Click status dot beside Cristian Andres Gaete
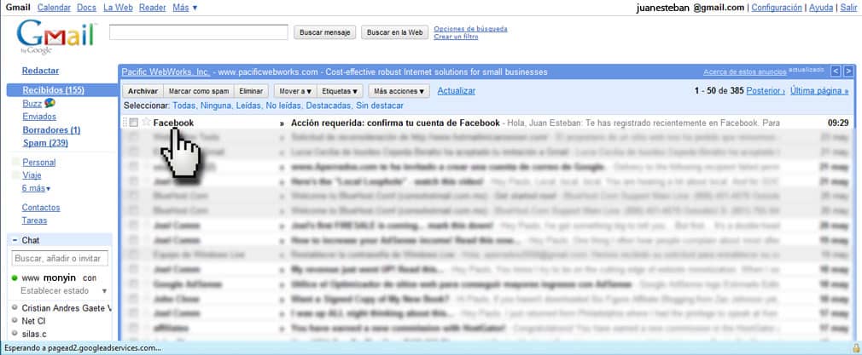862x355 pixels. pos(15,308)
